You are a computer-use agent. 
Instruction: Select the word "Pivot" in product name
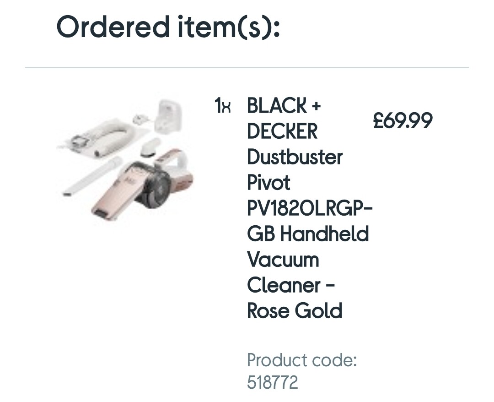tap(268, 183)
